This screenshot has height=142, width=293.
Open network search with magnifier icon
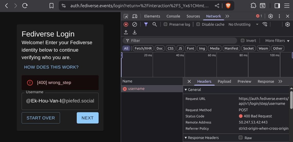(x=155, y=24)
